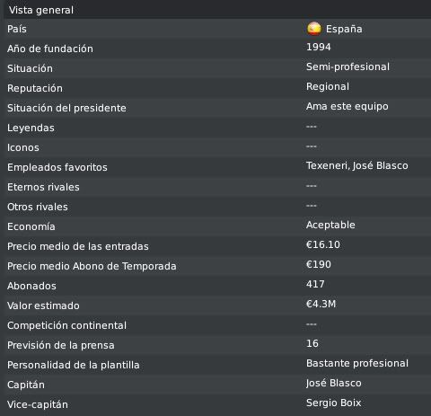This screenshot has width=431, height=416.
Task: Select the Año de fundación row
Action: [x=217, y=49]
